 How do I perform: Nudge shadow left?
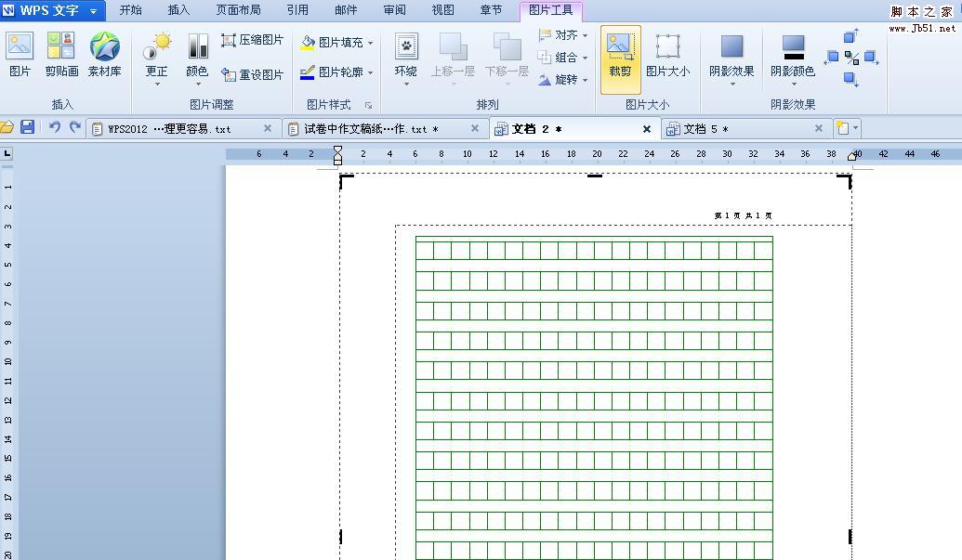click(x=831, y=58)
